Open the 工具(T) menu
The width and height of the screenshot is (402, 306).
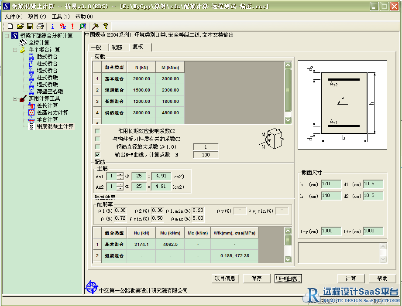[x=60, y=16]
